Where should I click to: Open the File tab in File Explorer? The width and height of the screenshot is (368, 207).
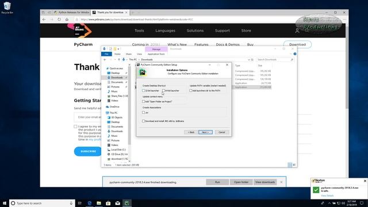point(106,54)
